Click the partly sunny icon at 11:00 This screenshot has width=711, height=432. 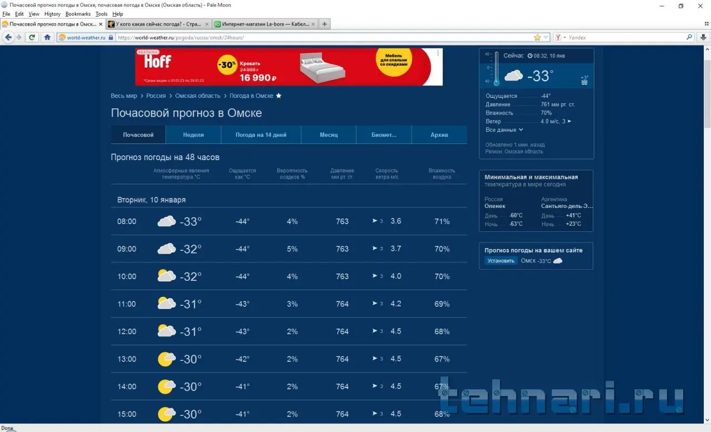[167, 304]
